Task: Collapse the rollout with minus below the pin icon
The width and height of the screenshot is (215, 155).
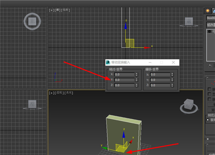Action: (208, 77)
